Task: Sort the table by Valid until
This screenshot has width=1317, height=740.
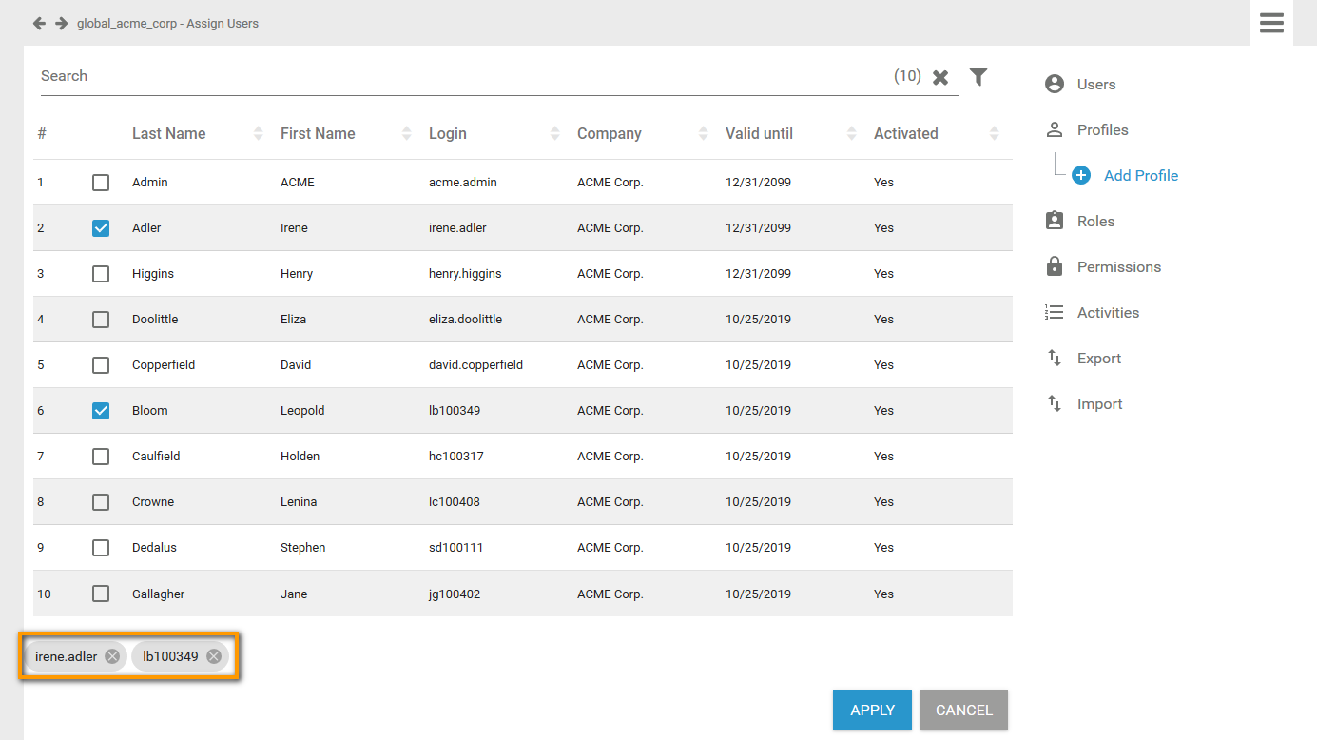Action: [851, 134]
